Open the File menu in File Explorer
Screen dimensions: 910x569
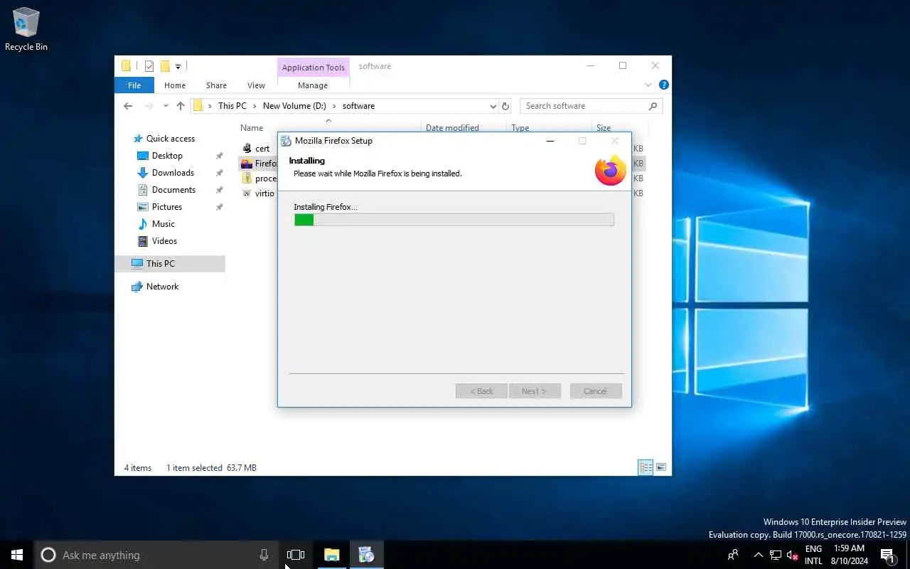click(x=134, y=85)
